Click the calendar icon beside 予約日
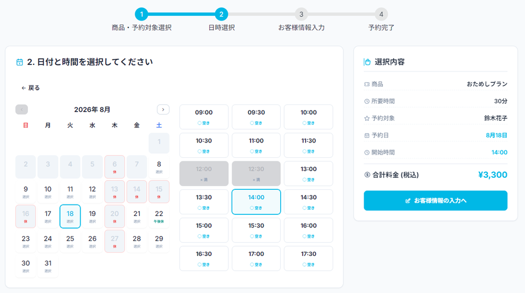The height and width of the screenshot is (293, 525). pos(367,136)
